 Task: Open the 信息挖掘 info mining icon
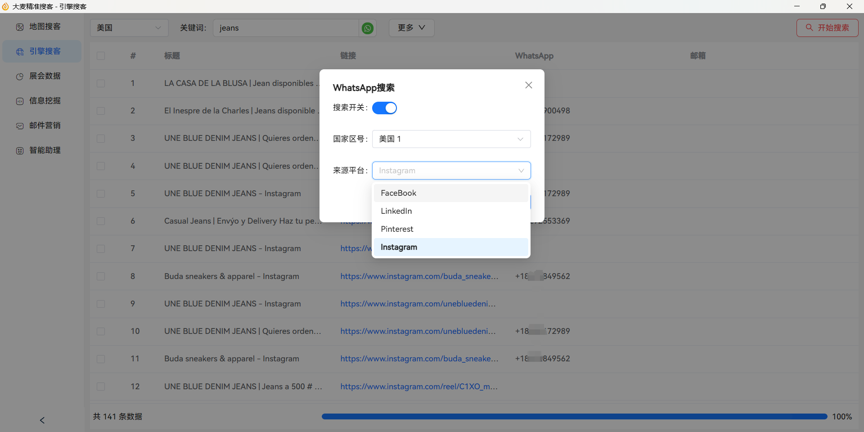(x=20, y=101)
